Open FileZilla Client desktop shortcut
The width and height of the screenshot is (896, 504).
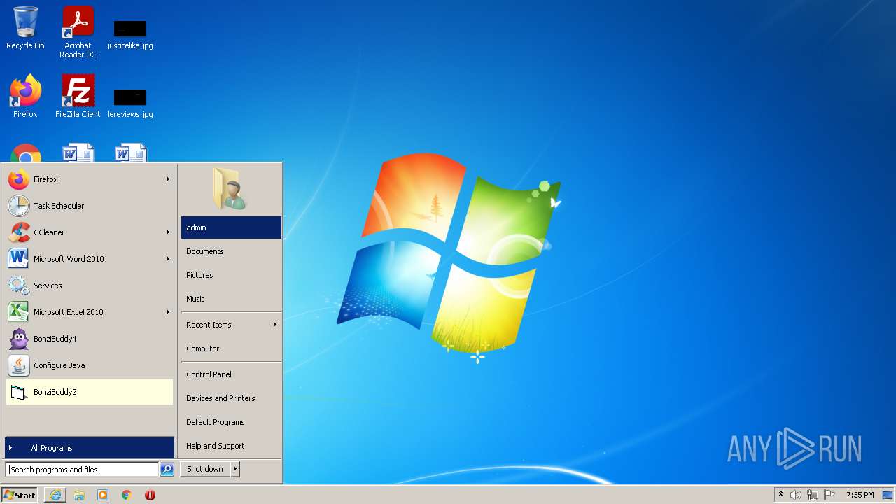tap(78, 97)
